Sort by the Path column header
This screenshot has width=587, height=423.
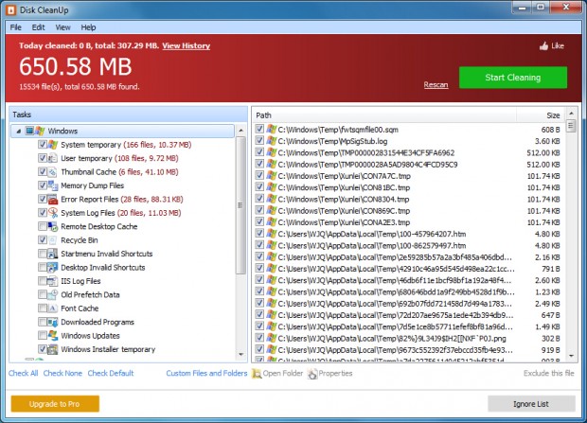pos(384,115)
